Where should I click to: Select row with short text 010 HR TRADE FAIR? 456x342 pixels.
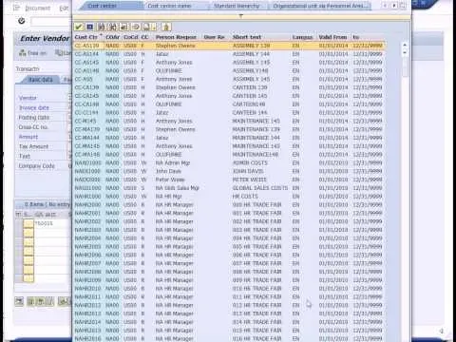[229, 288]
